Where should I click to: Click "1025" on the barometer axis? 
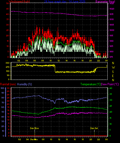pyautogui.click(x=112, y=3)
